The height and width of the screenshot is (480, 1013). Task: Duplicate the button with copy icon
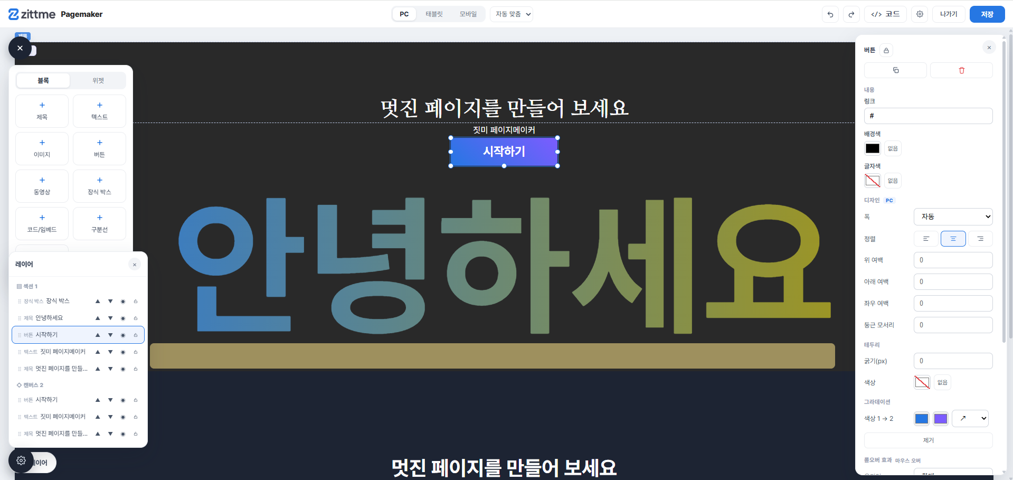pos(895,70)
